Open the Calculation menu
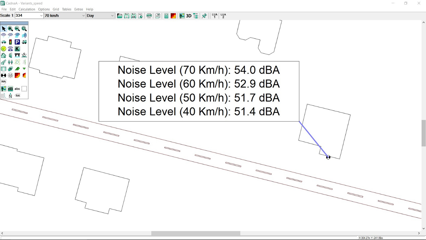 pyautogui.click(x=27, y=9)
